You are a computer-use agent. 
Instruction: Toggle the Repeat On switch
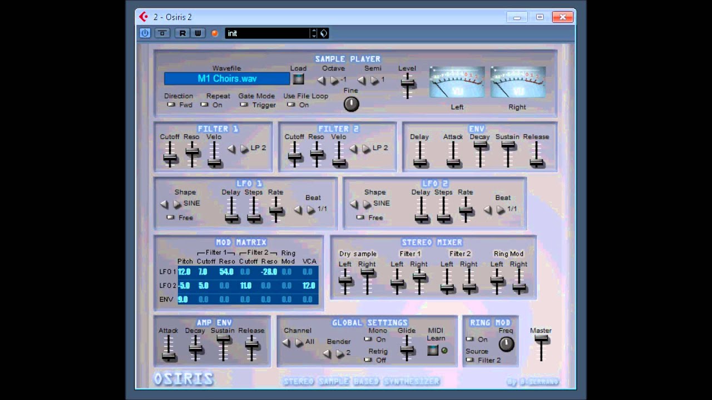point(204,104)
